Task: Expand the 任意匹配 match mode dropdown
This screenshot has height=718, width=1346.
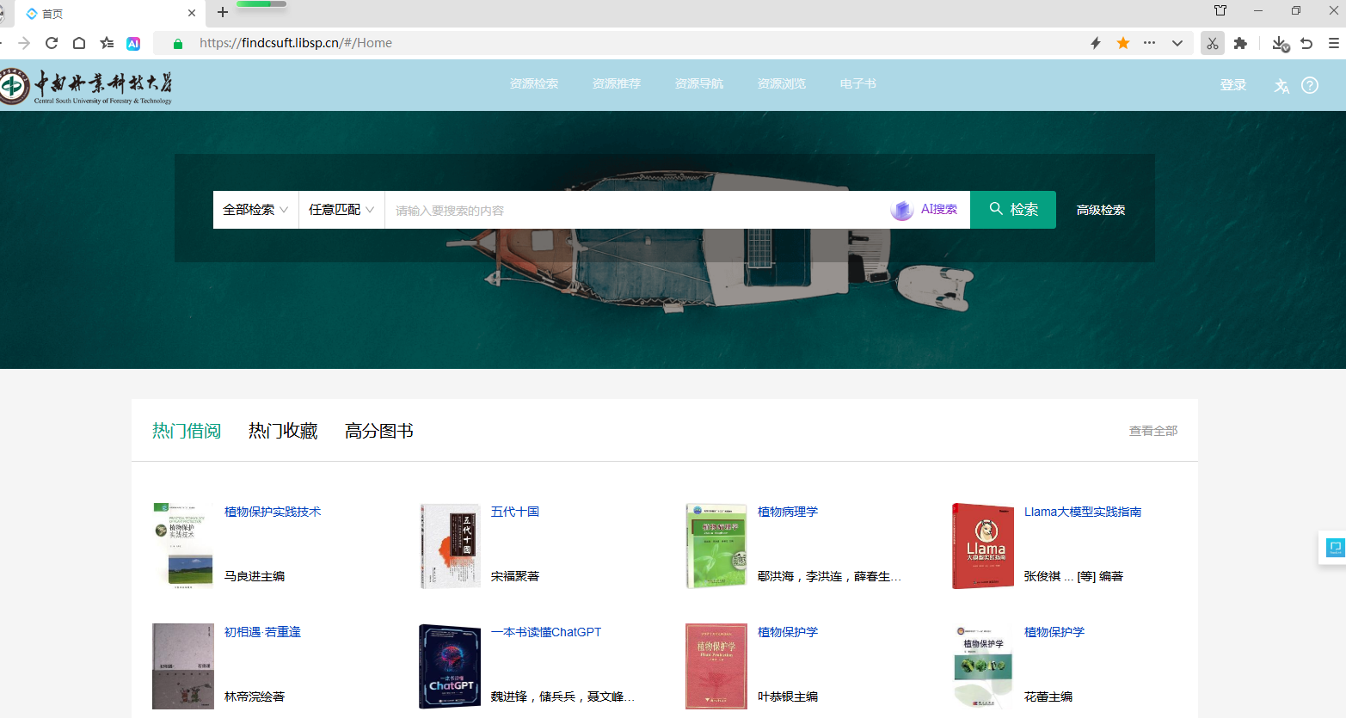Action: (341, 209)
